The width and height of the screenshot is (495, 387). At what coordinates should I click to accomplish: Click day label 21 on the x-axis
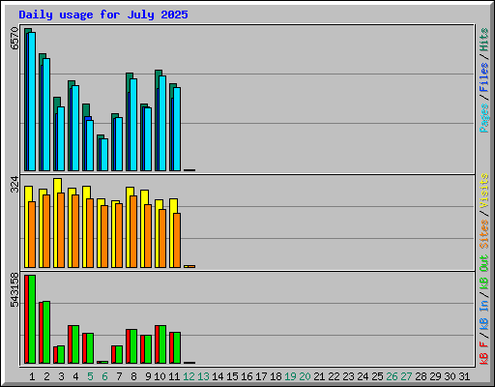pyautogui.click(x=319, y=376)
